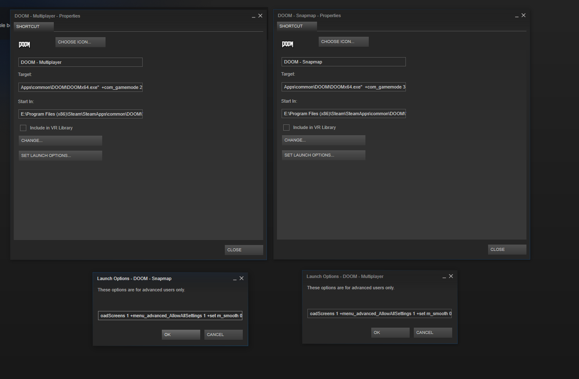Click the "Launch Options - DOOM - Snapmap" title
This screenshot has width=579, height=379.
click(134, 279)
